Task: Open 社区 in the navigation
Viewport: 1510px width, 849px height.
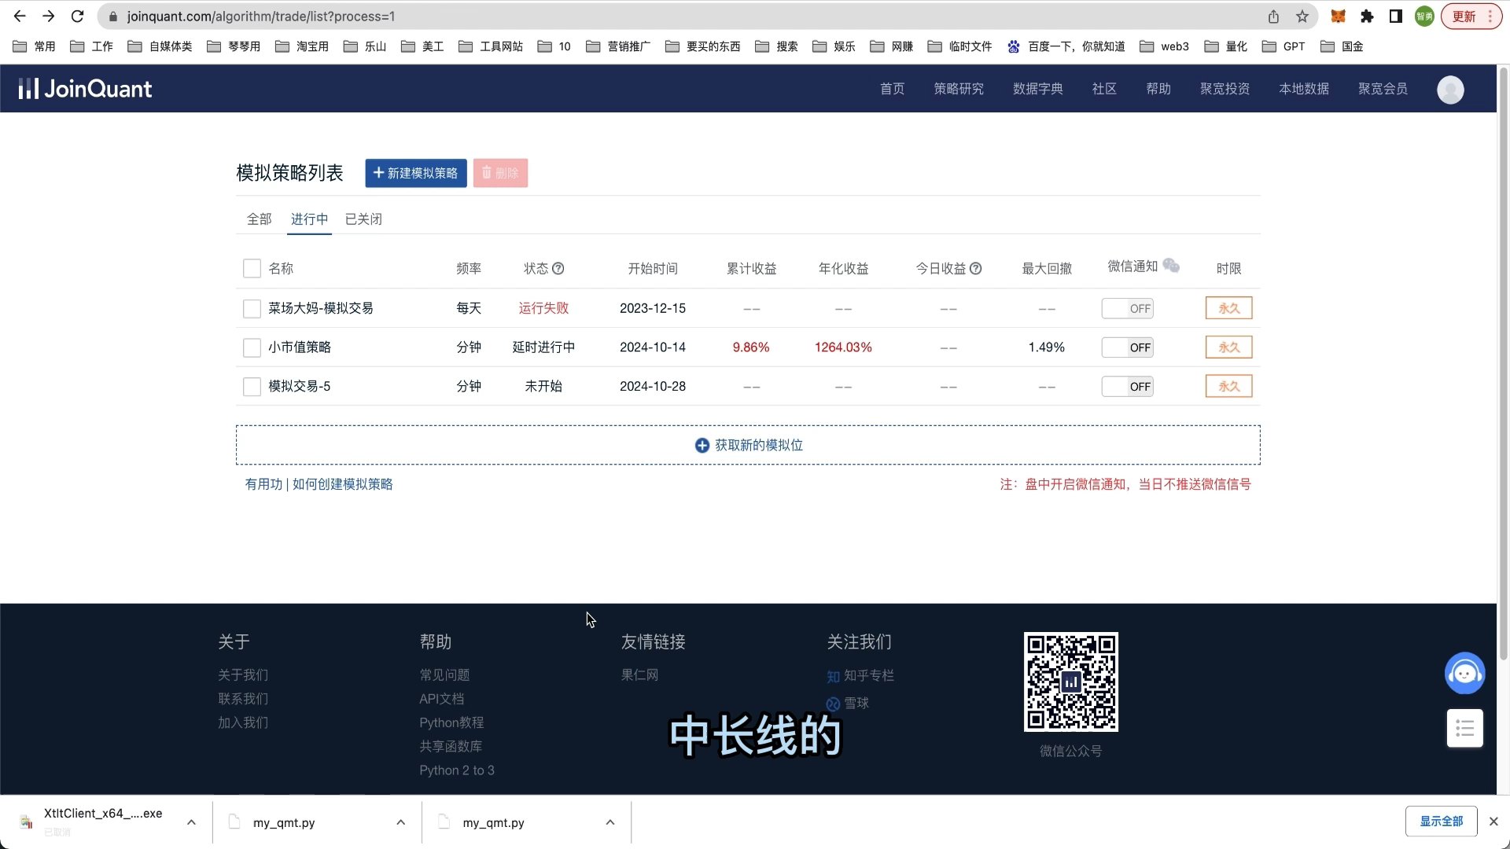Action: [x=1104, y=89]
